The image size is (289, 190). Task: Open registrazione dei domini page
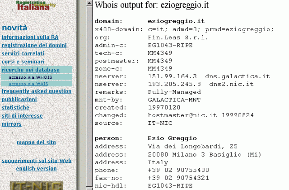click(34, 45)
